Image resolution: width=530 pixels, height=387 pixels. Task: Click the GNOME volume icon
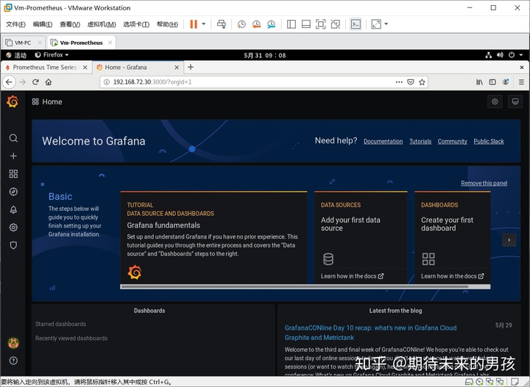[x=500, y=54]
